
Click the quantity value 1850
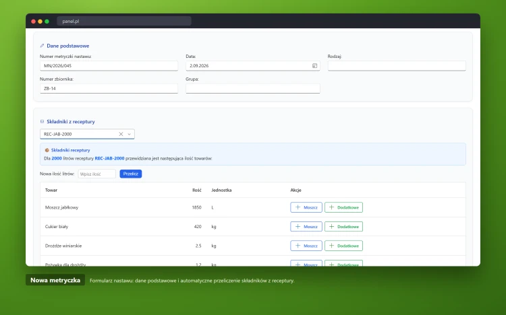click(196, 207)
